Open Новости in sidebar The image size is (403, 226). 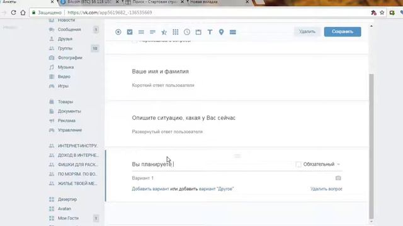66,20
